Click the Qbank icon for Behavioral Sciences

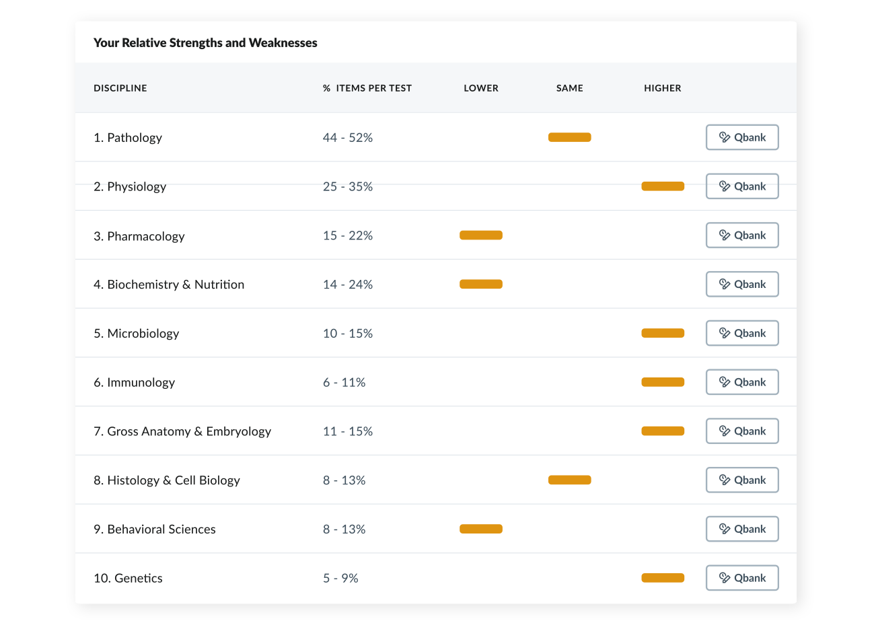pyautogui.click(x=723, y=529)
